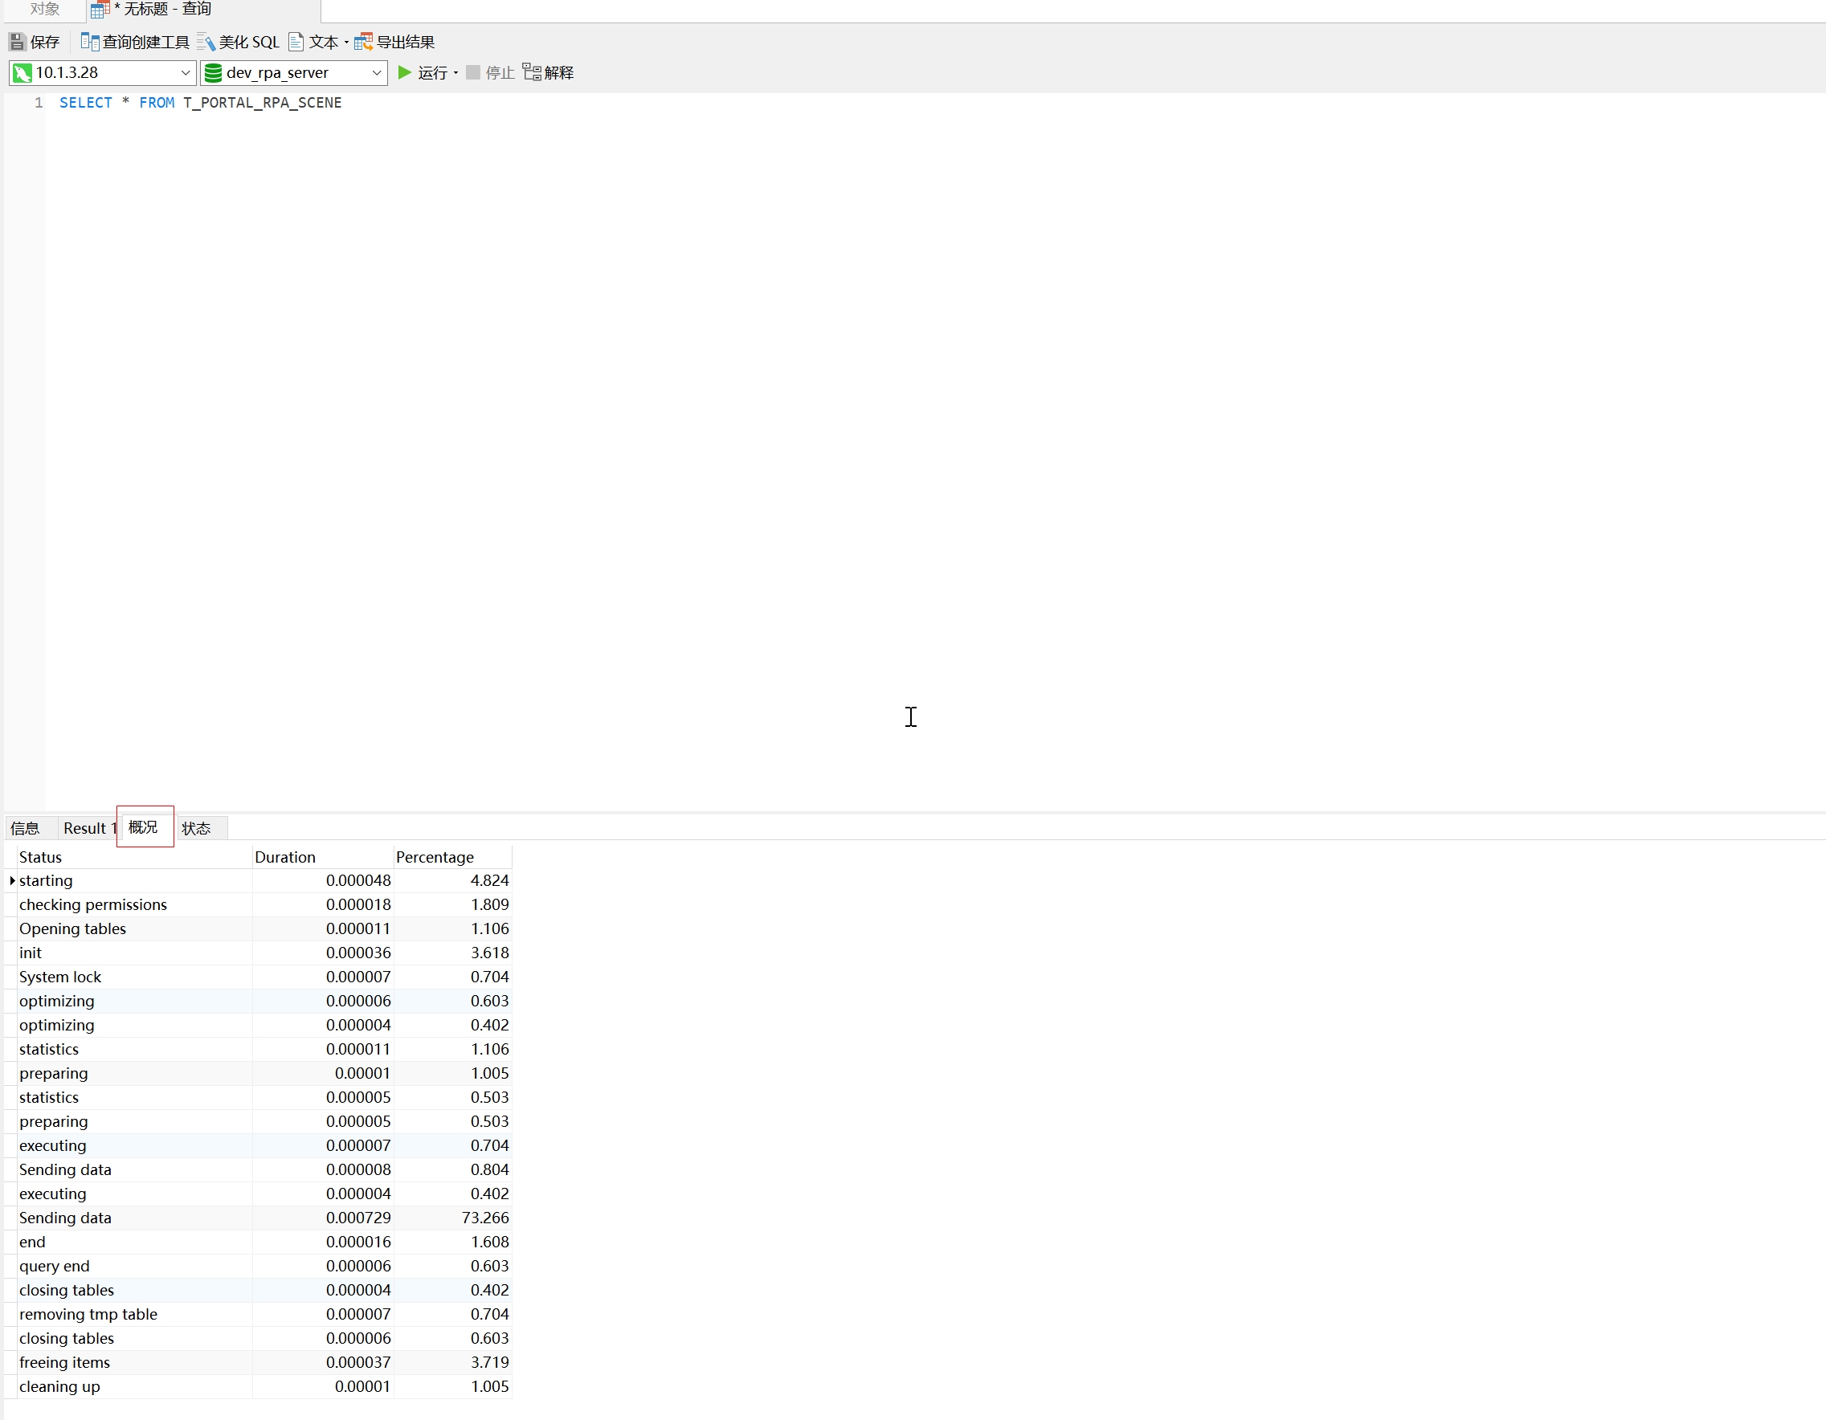Select the starting row
1826x1420 pixels.
coord(259,881)
